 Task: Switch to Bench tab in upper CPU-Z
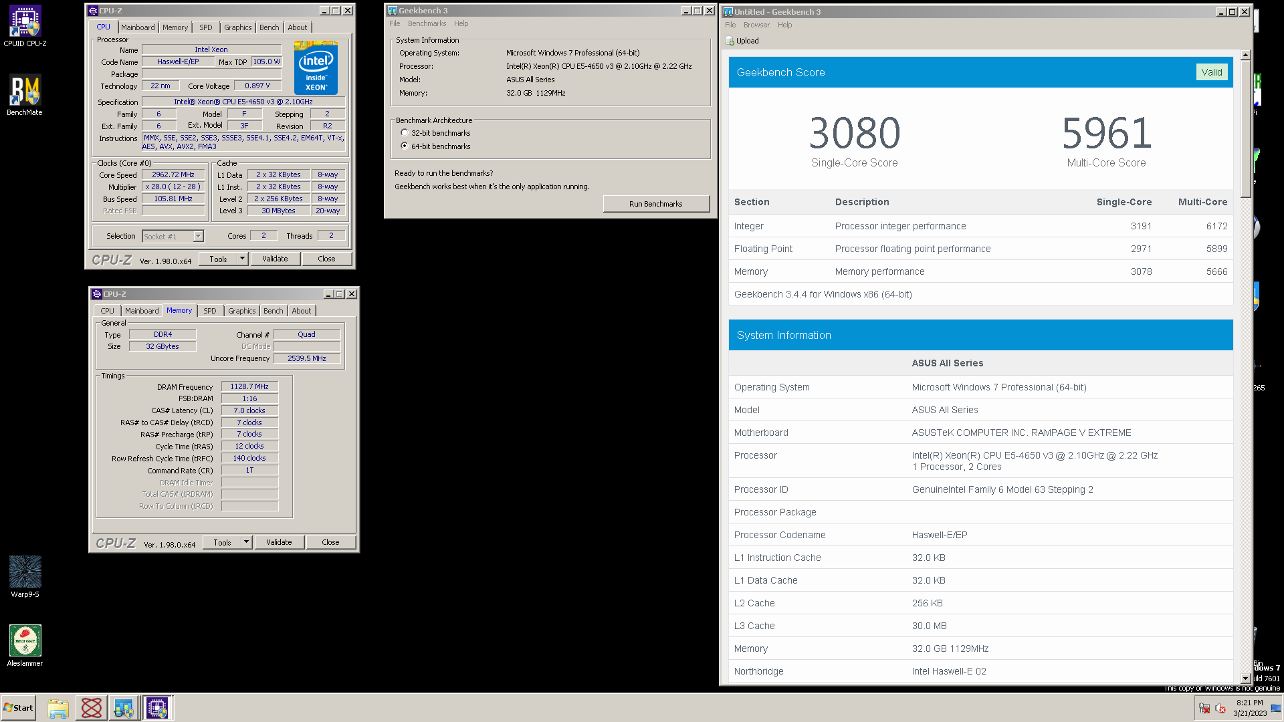pos(270,27)
